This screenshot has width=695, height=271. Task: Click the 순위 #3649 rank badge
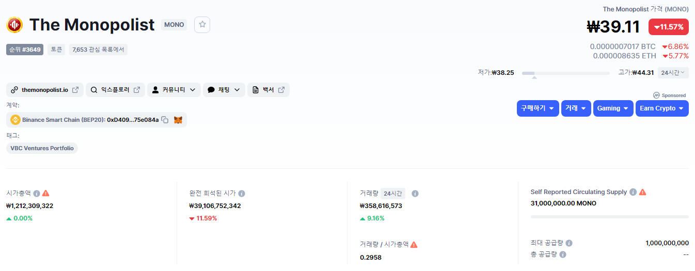pos(25,50)
